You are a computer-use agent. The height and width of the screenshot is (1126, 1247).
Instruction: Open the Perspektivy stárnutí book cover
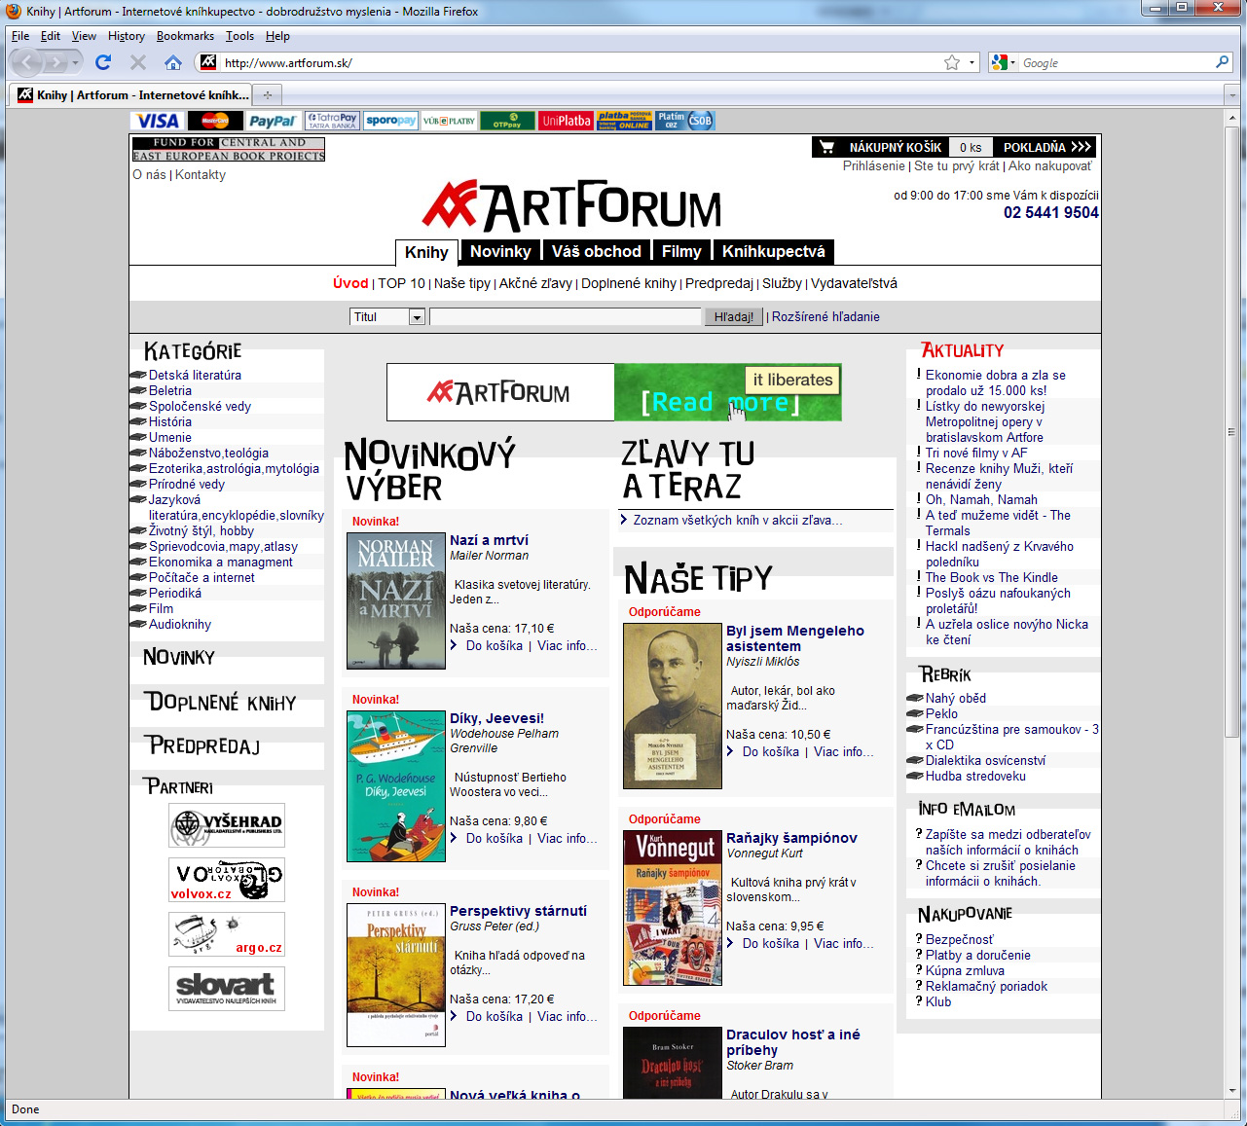(x=396, y=975)
